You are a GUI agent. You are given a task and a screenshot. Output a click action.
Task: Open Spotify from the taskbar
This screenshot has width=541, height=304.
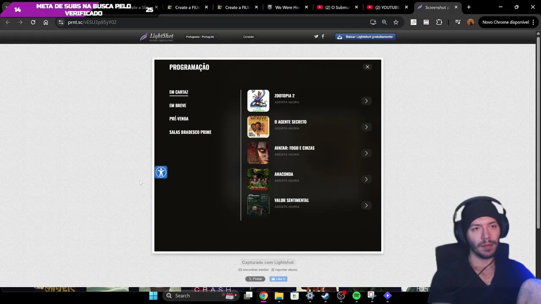pyautogui.click(x=356, y=296)
